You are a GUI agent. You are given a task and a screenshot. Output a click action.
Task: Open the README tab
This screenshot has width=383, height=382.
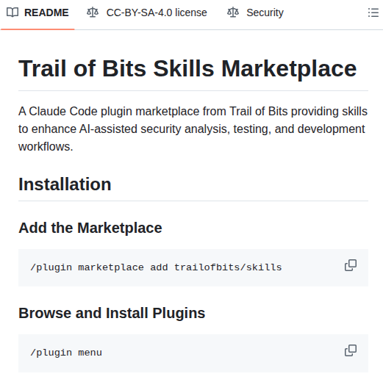[x=37, y=12]
